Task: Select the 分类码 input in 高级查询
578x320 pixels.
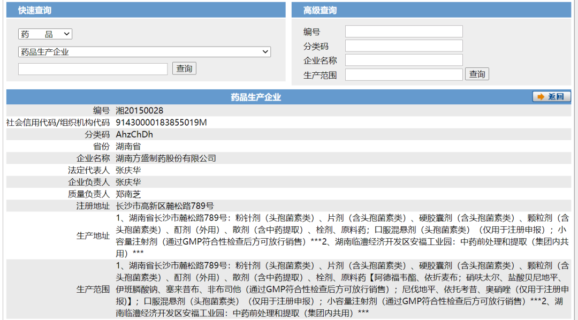Action: point(404,46)
